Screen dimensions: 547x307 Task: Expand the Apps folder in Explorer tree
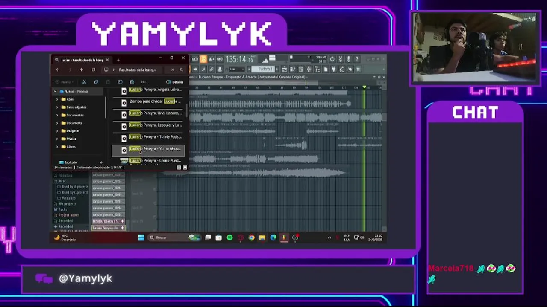57,99
